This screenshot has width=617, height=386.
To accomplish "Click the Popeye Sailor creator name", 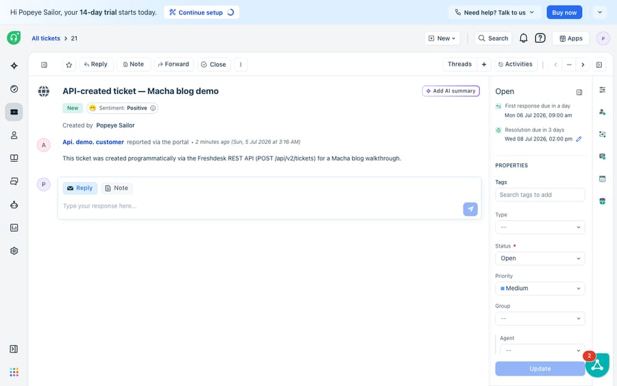I will [x=115, y=125].
